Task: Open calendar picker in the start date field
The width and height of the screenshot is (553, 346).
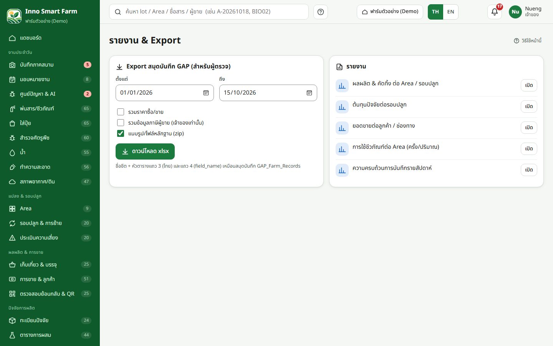Action: [x=206, y=93]
